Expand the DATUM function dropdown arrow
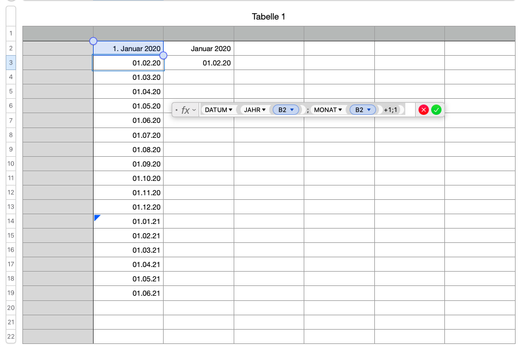Image resolution: width=519 pixels, height=348 pixels. click(230, 110)
